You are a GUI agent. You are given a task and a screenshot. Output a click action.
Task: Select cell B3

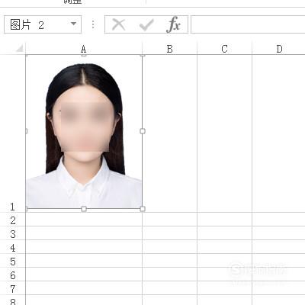point(170,233)
